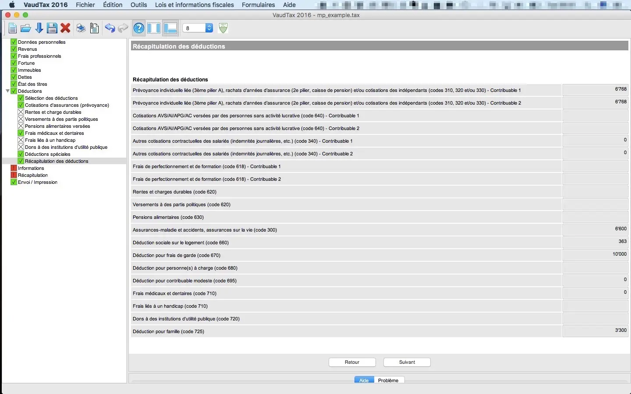Click the Suivant button
The image size is (631, 394).
pyautogui.click(x=407, y=362)
